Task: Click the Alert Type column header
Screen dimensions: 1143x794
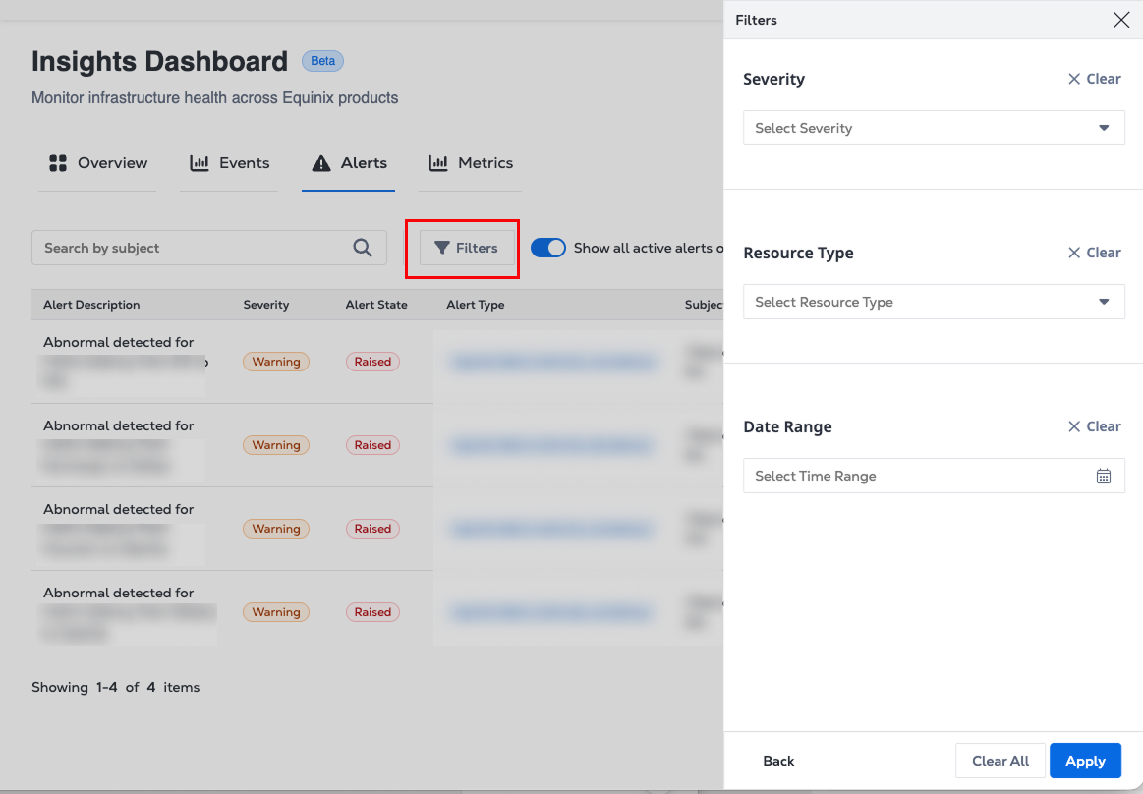Action: tap(476, 305)
